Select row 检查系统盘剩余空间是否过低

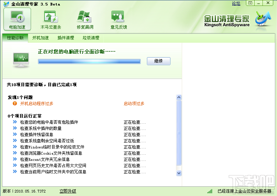(x=79, y=141)
